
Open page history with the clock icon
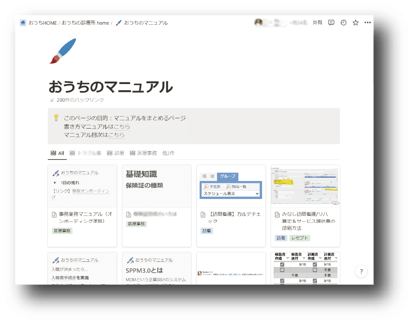coord(343,23)
